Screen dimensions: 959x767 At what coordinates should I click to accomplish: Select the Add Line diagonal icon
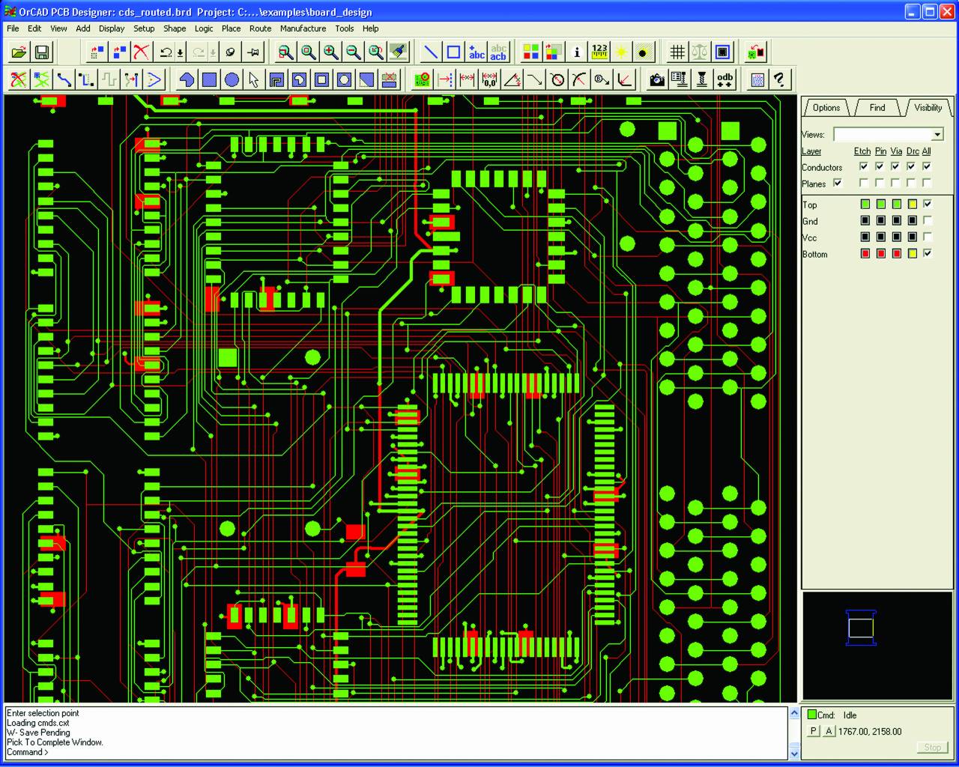432,52
